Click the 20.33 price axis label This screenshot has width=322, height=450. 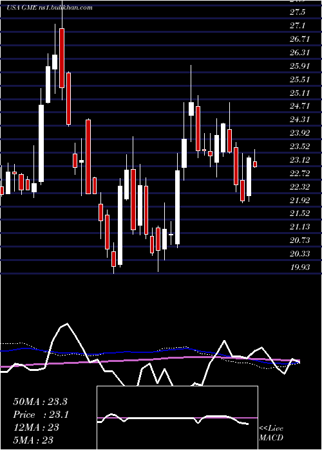pos(300,254)
